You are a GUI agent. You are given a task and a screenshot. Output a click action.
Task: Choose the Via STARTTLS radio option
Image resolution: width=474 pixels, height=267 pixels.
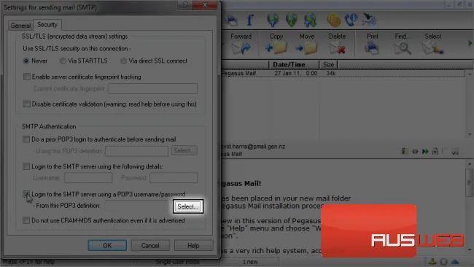pyautogui.click(x=63, y=61)
